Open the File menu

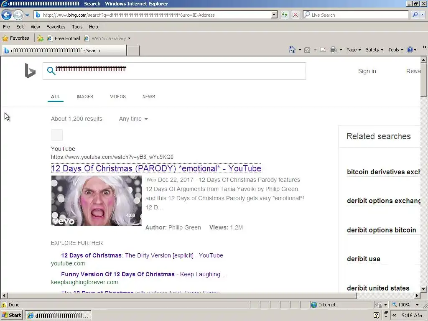point(6,27)
